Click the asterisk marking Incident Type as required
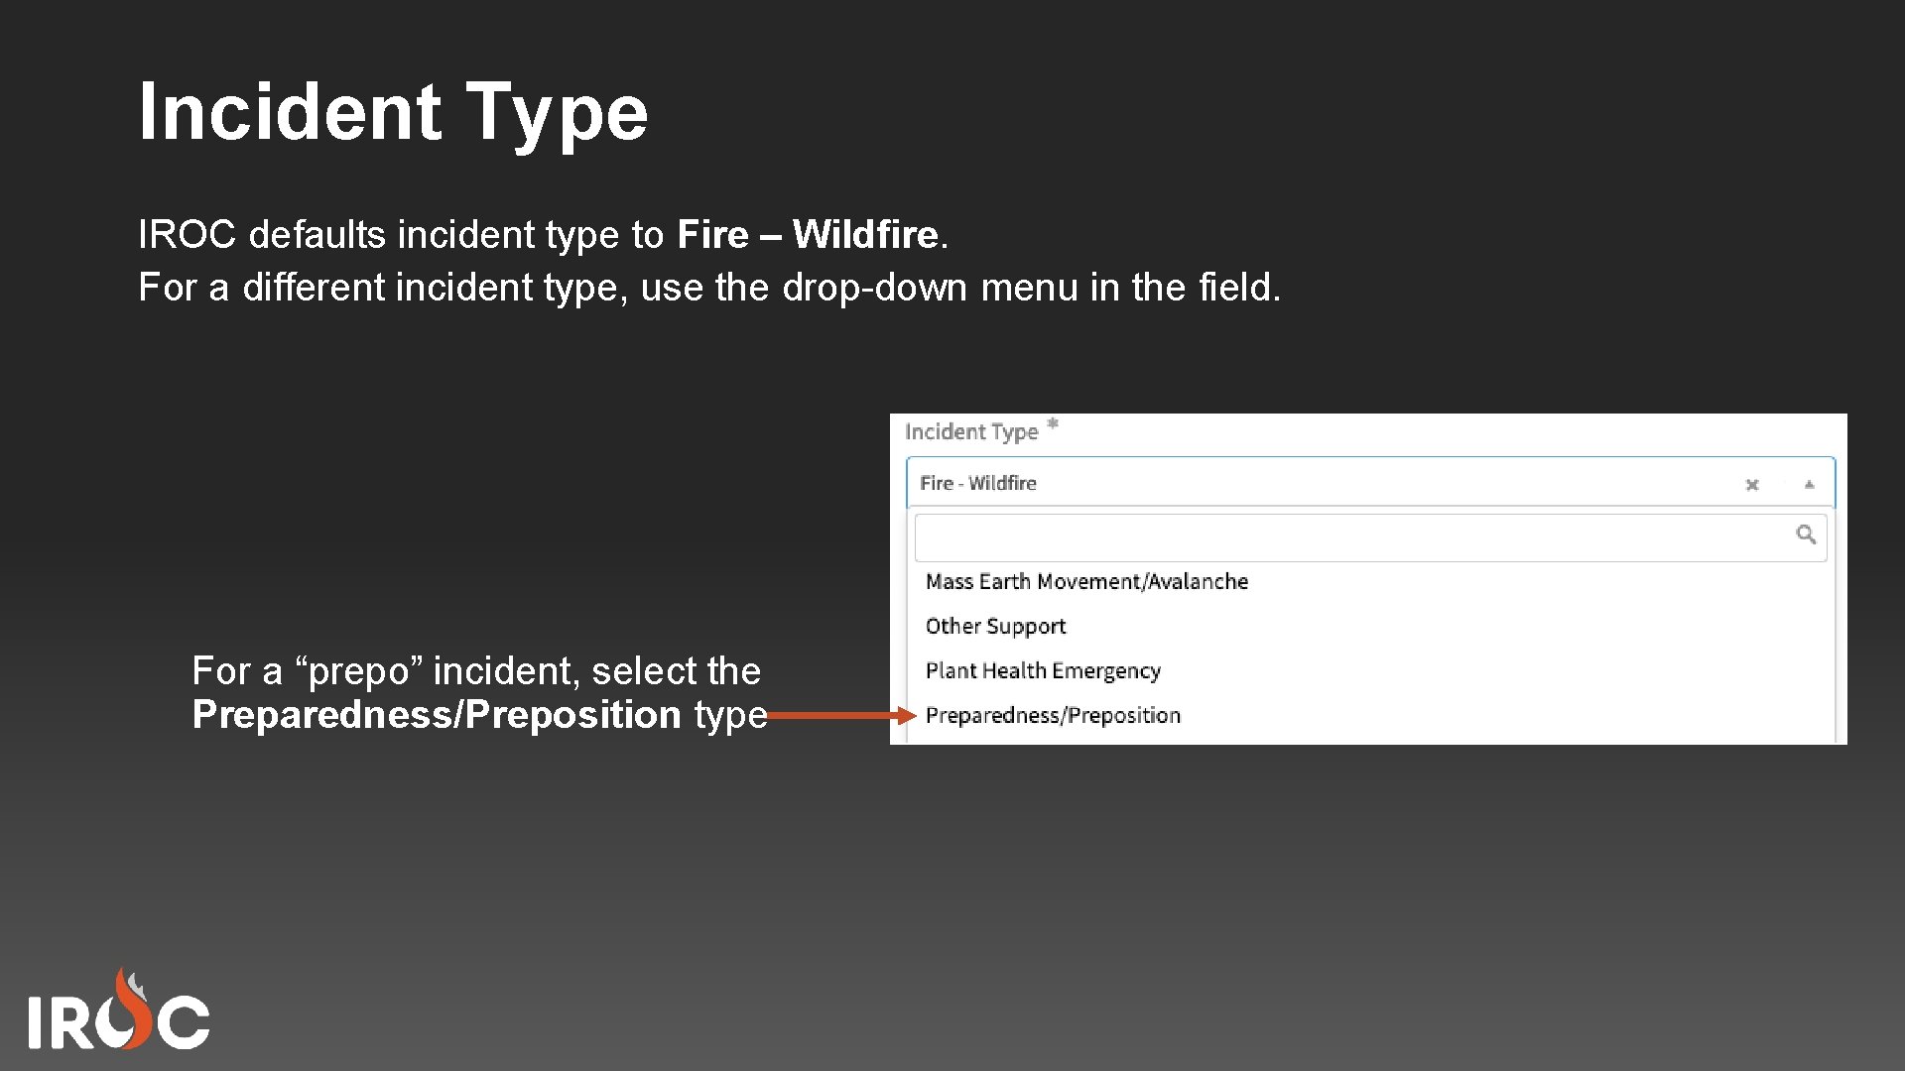The image size is (1905, 1071). click(1055, 422)
